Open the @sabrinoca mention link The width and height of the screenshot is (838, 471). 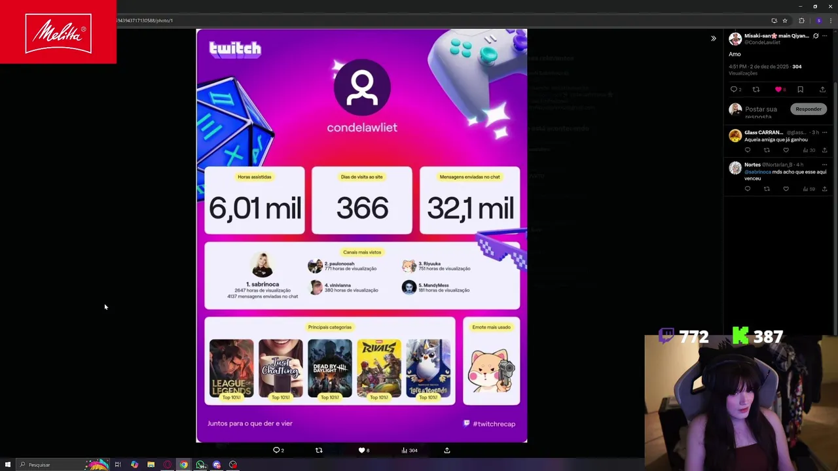tap(757, 172)
